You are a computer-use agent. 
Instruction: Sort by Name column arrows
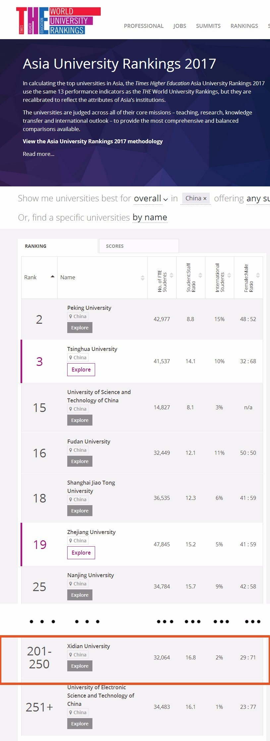pos(142,278)
